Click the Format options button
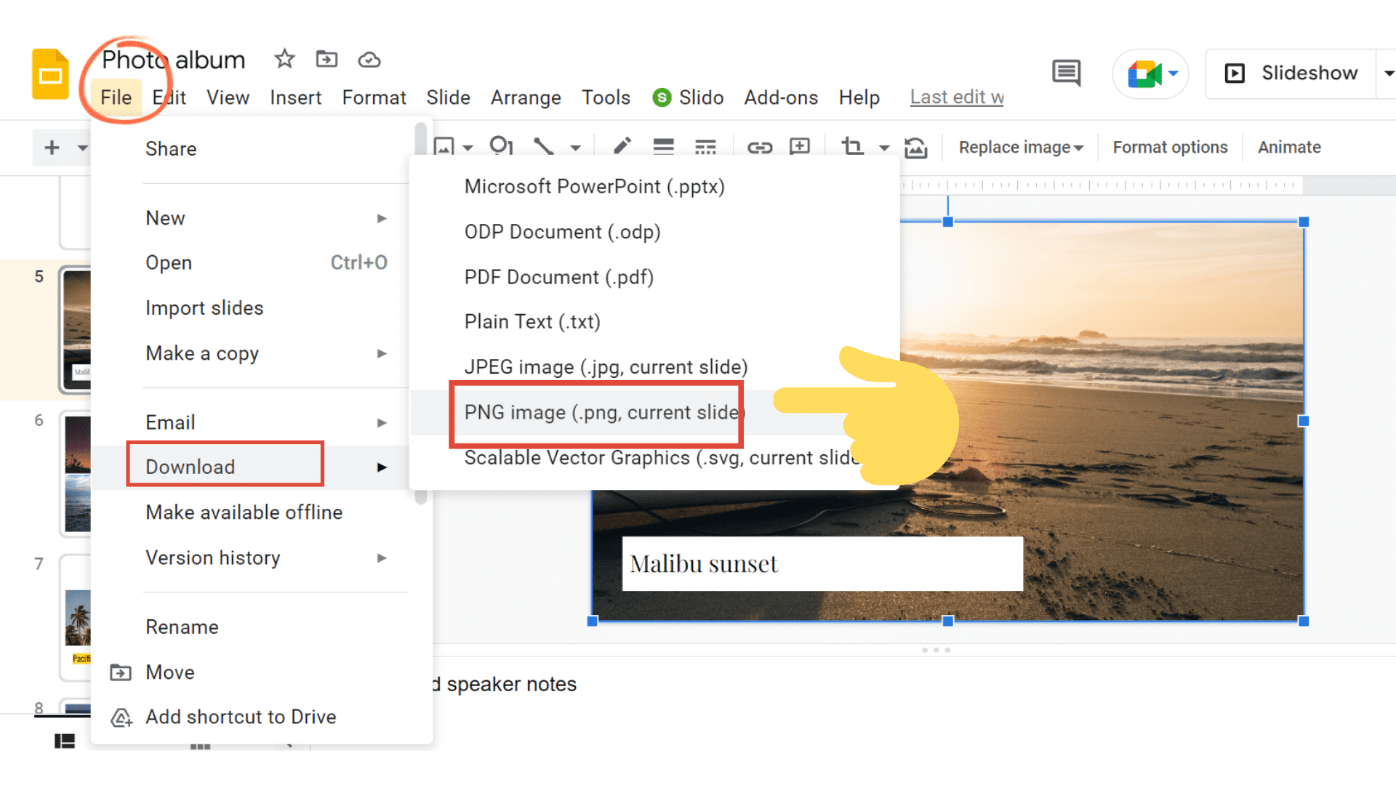Viewport: 1396px width, 785px height. pos(1168,147)
